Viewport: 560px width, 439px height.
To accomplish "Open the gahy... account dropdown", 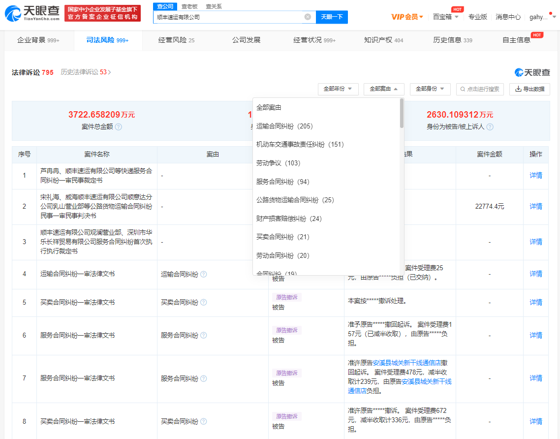I will (x=542, y=17).
